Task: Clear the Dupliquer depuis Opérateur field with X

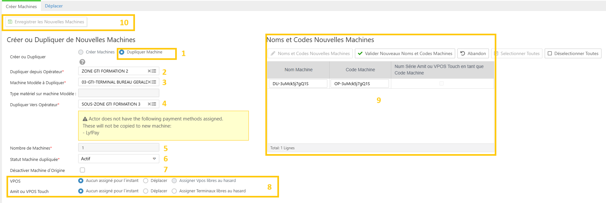Action: [x=149, y=71]
